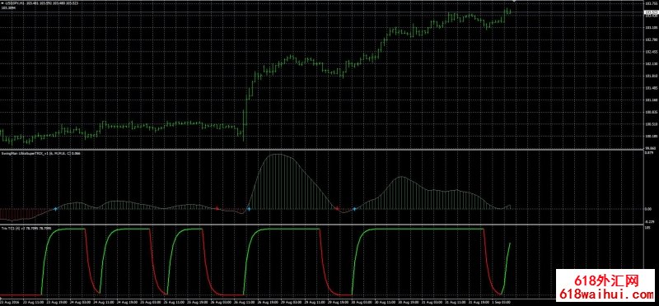Click the final rising green TCI line
This screenshot has width=659, height=306.
[x=506, y=269]
